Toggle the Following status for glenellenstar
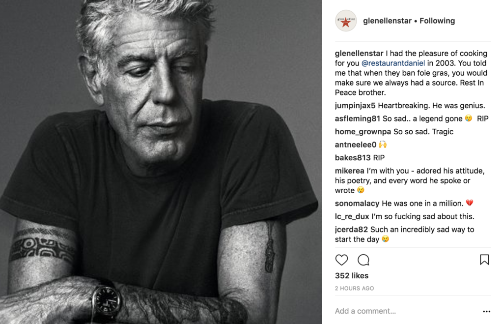 pyautogui.click(x=437, y=21)
